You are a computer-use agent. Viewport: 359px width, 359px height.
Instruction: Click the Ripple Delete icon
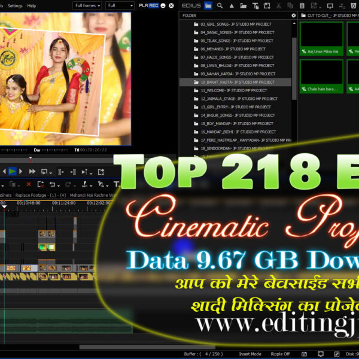click(x=41, y=184)
